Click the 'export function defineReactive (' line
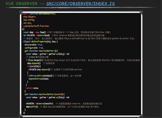This screenshot has height=118, width=162. 39,14
